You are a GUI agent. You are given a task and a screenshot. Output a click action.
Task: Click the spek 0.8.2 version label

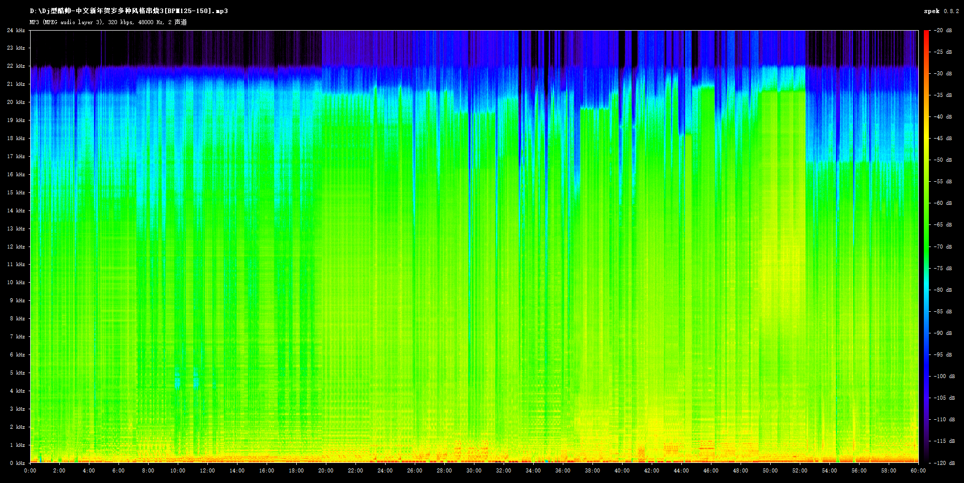(941, 11)
